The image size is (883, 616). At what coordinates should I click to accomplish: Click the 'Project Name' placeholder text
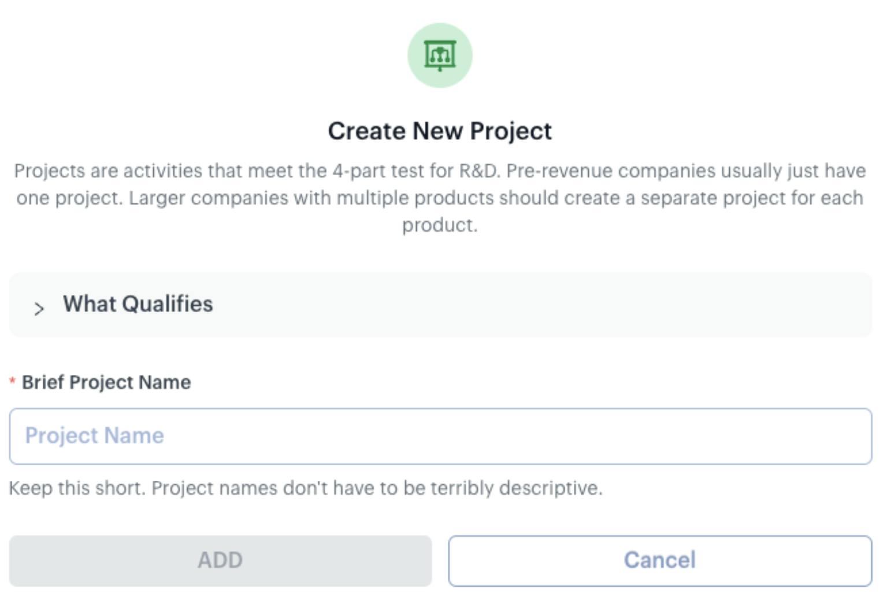point(95,436)
